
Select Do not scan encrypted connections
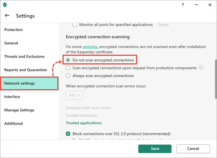(68, 60)
